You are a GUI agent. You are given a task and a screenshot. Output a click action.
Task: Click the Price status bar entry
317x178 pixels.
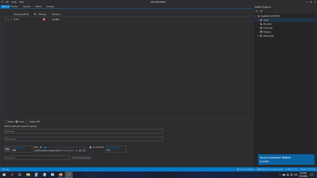[308, 169]
